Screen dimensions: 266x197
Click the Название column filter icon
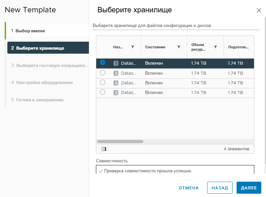[x=133, y=47]
